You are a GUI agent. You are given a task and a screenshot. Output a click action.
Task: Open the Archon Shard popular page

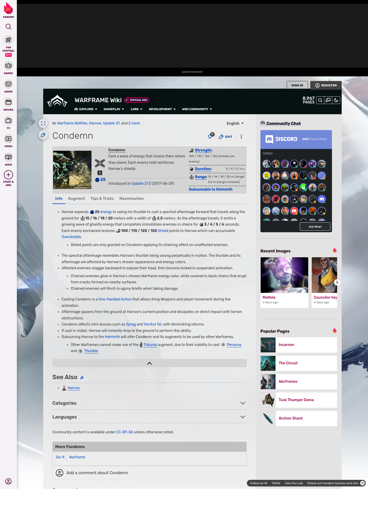[x=299, y=419]
